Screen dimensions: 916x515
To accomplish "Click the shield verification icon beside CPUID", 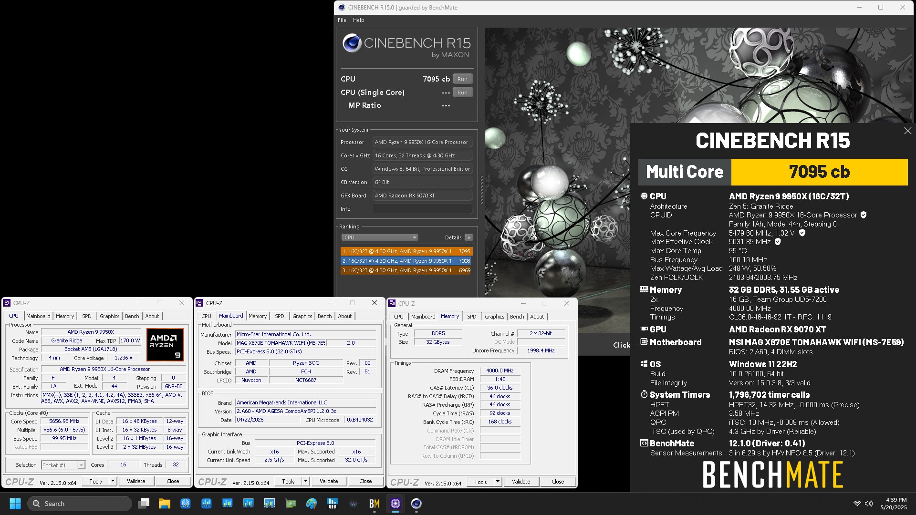I will click(864, 215).
